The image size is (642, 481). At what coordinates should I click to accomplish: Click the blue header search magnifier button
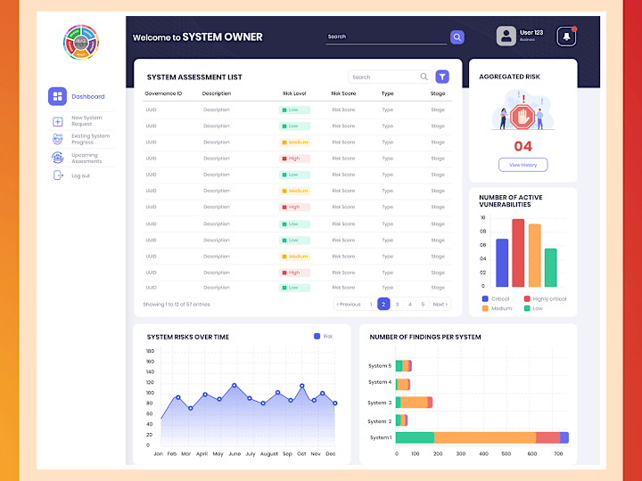[457, 37]
